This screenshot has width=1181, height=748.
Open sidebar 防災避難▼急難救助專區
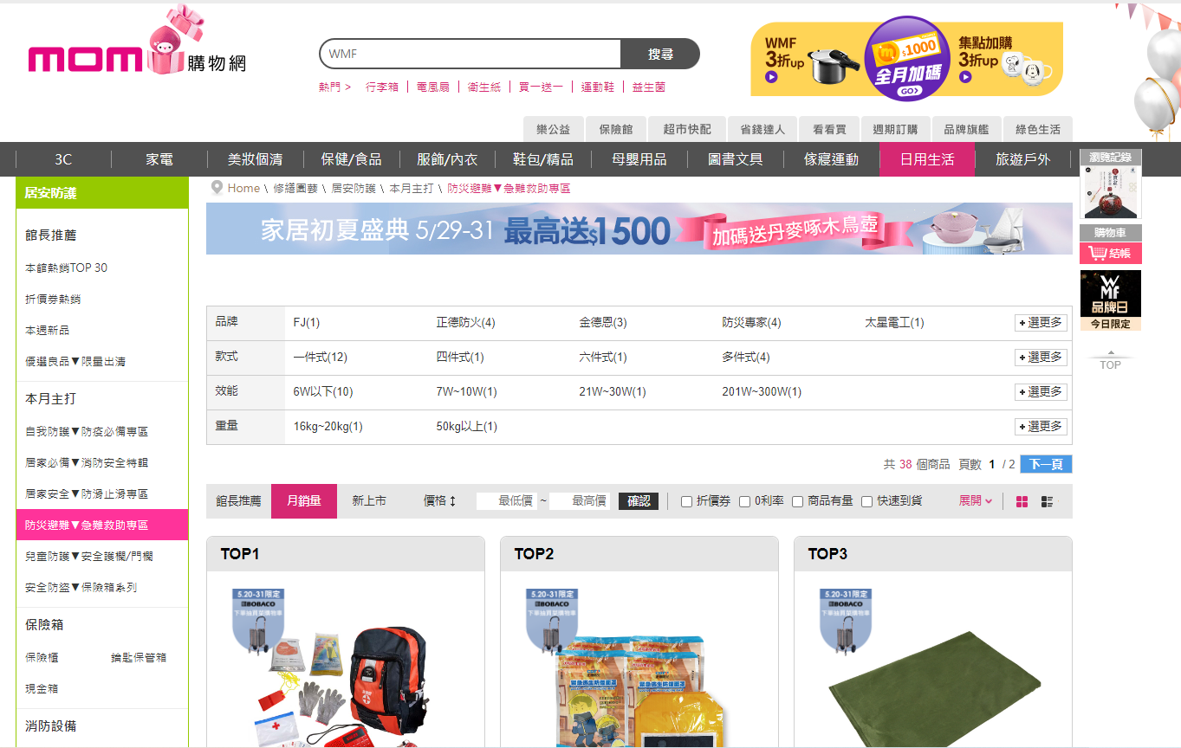pyautogui.click(x=102, y=525)
